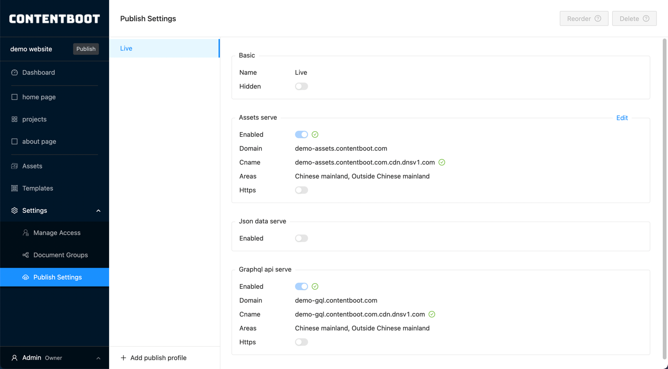The height and width of the screenshot is (369, 668).
Task: Click the Reorder button
Action: tap(584, 19)
